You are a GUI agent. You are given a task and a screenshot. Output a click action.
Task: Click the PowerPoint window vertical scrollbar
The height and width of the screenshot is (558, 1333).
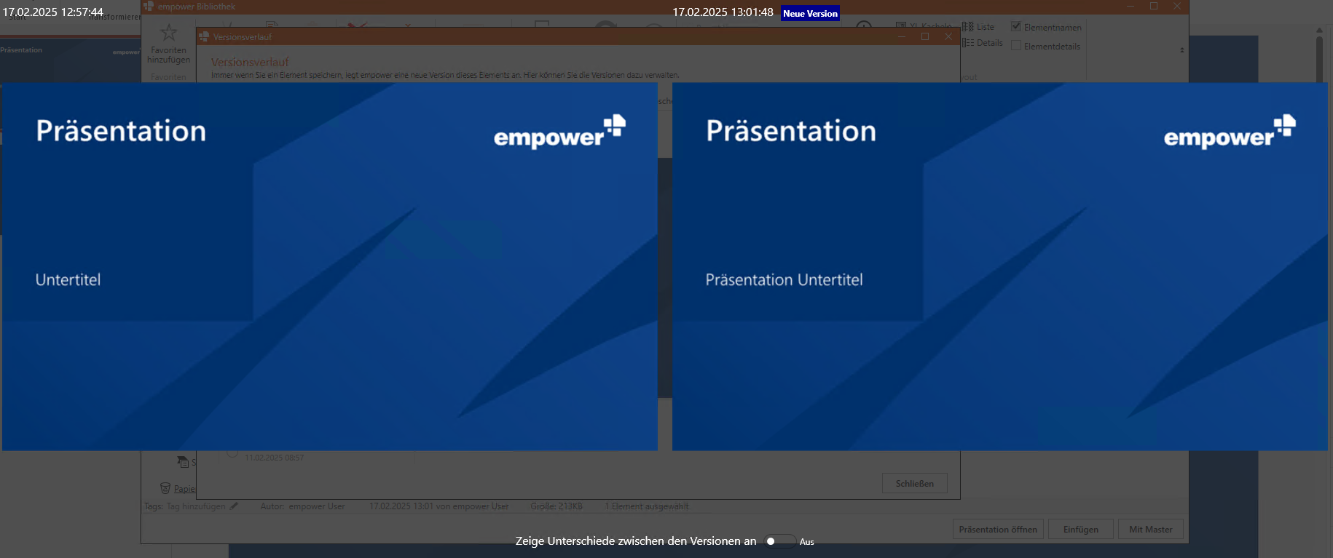click(x=1319, y=58)
